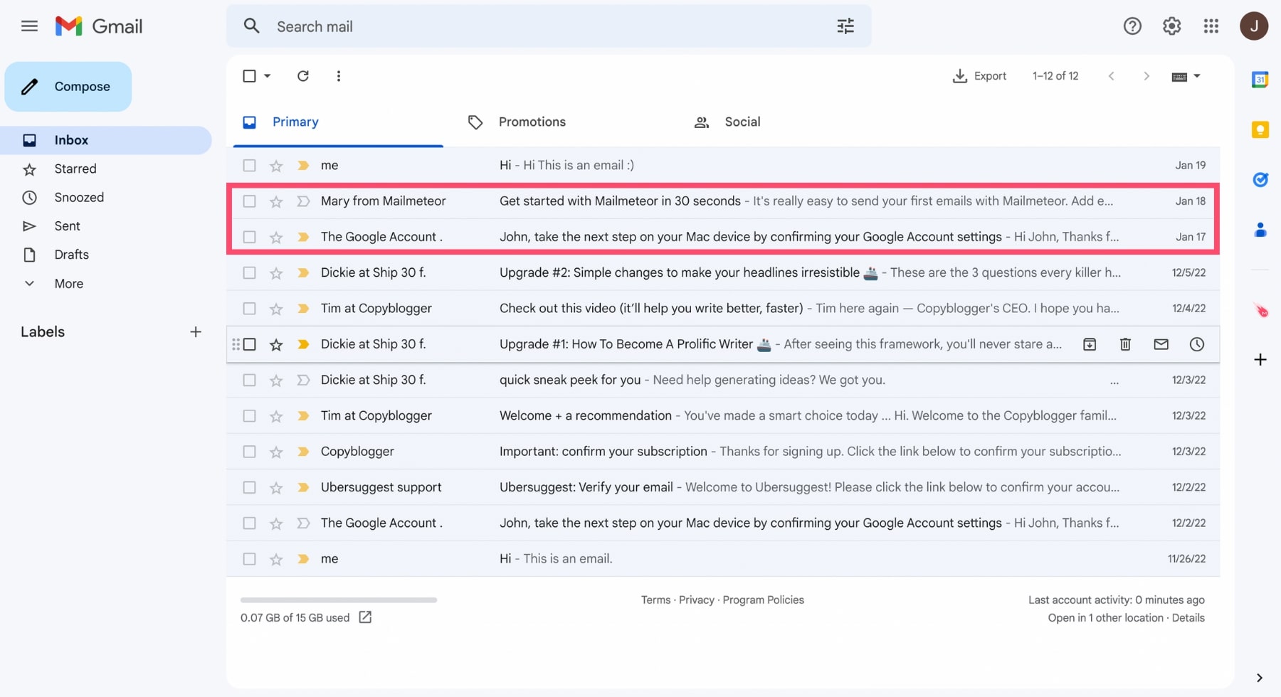Open the Ubersuggest: Verify your email message
Viewport: 1281px width, 697px height.
click(x=723, y=487)
